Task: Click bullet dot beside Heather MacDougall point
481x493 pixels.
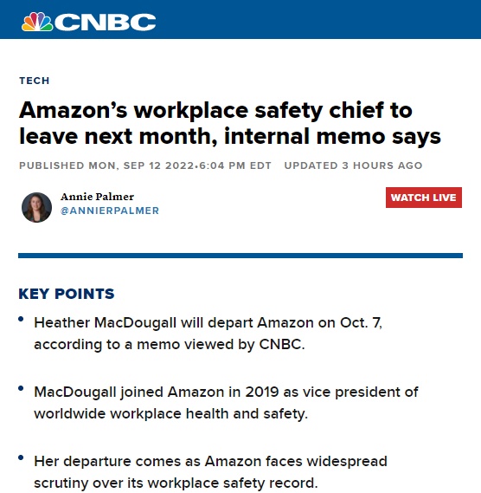Action: pos(21,319)
